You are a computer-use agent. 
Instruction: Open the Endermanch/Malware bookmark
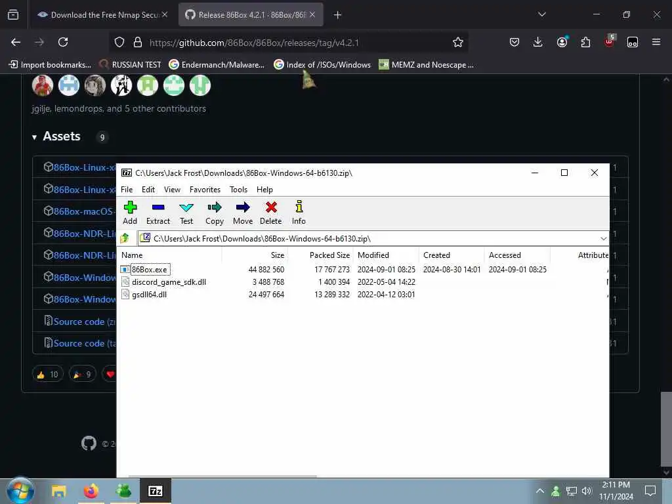pyautogui.click(x=217, y=65)
